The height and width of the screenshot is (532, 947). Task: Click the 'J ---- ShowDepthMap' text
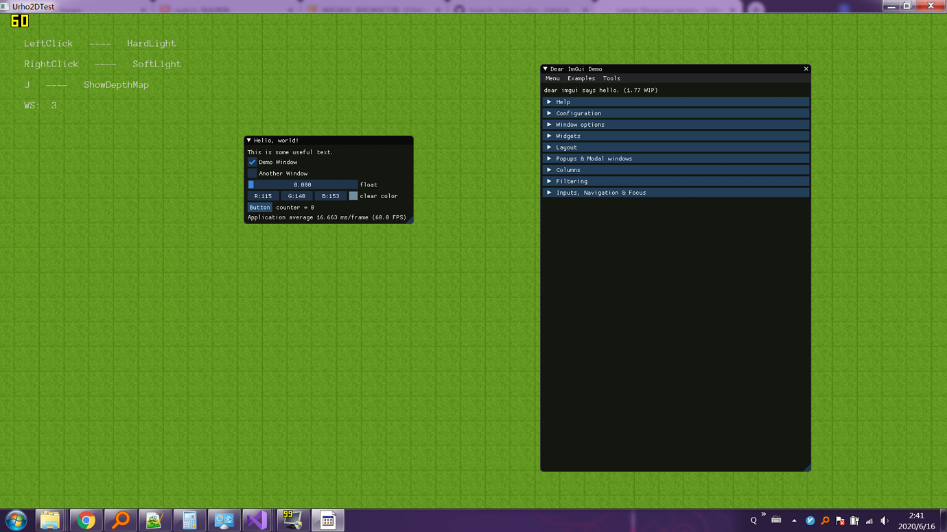click(86, 85)
